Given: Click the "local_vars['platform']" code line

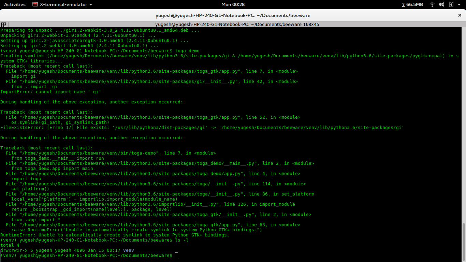Looking at the screenshot, I should [x=94, y=199].
